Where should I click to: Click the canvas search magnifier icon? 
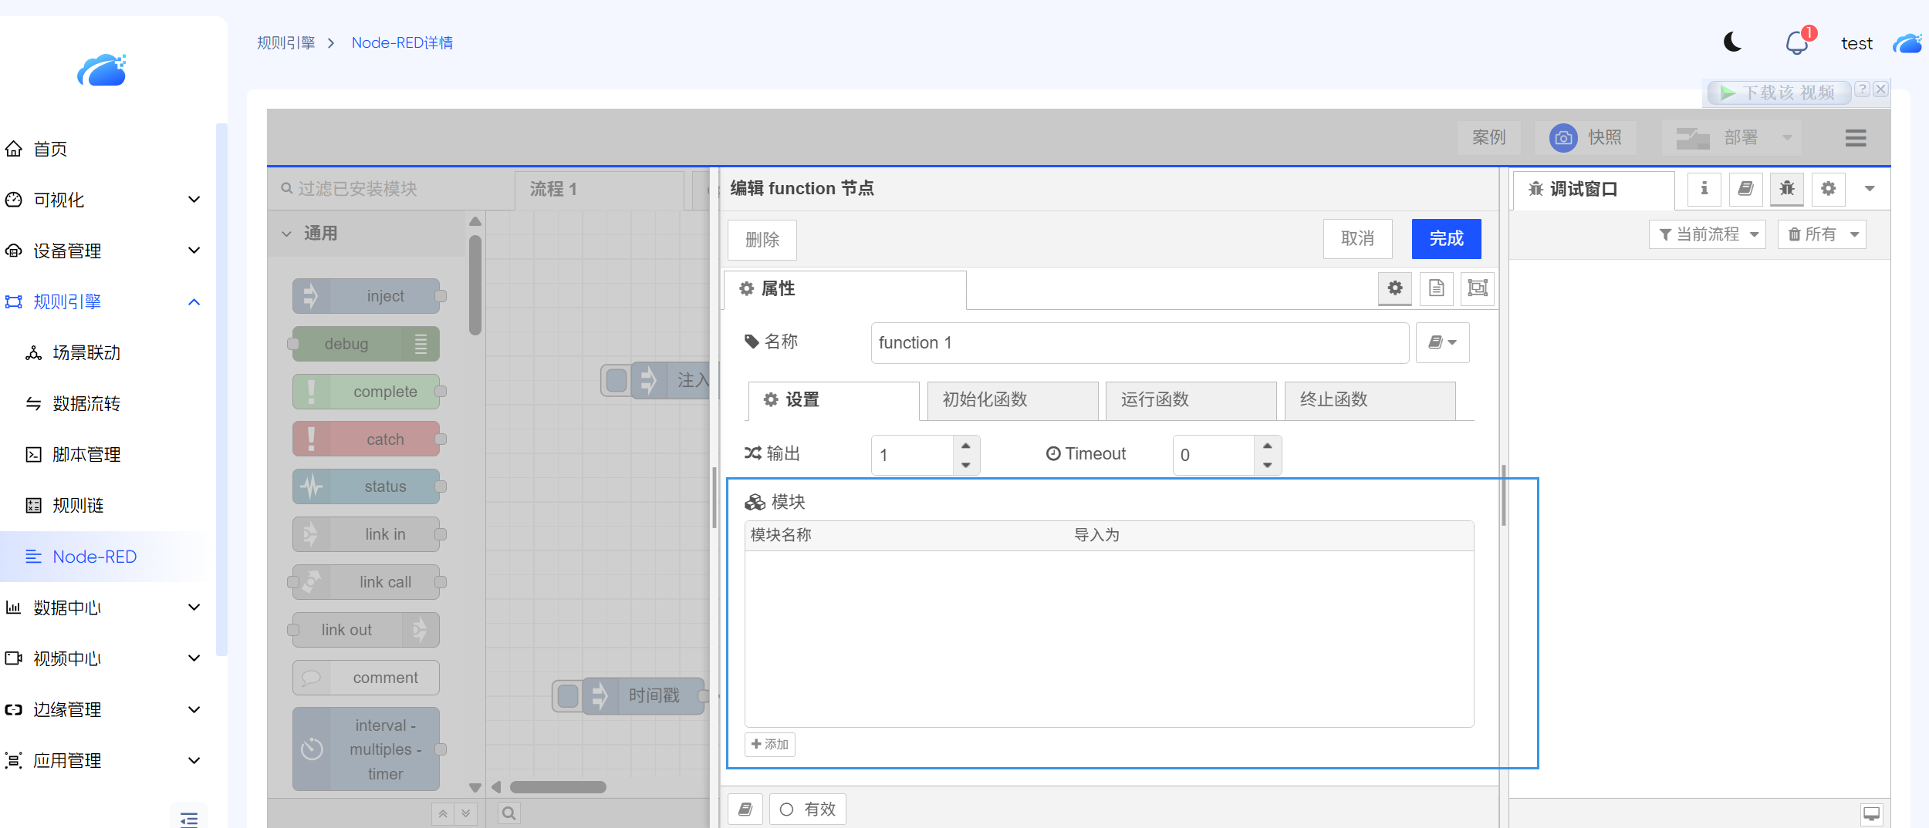(x=509, y=813)
